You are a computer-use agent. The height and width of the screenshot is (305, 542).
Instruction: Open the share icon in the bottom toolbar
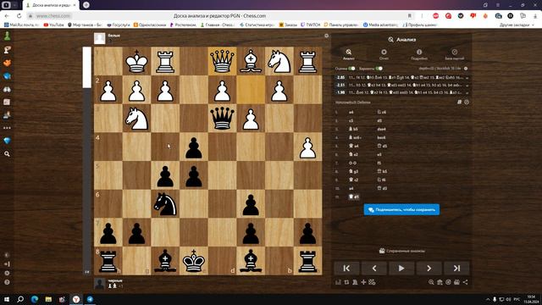pos(465,282)
